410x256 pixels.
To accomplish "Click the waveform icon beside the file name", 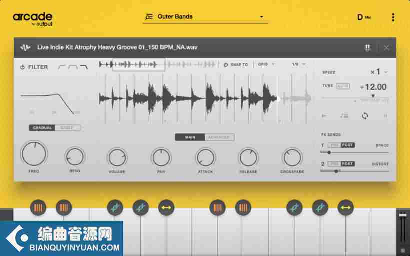I will pyautogui.click(x=25, y=47).
